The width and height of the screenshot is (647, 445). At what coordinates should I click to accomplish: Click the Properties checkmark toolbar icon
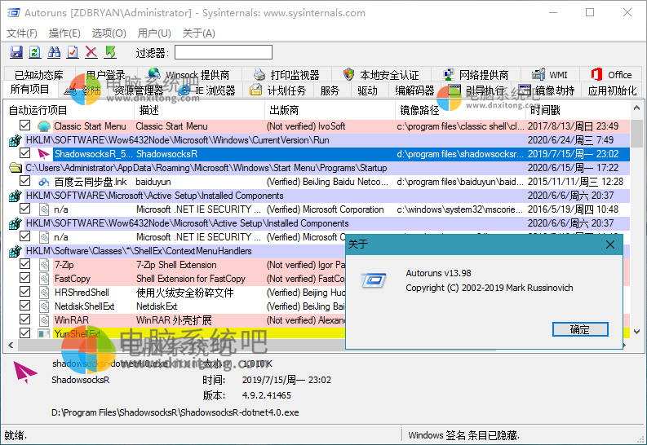[x=73, y=52]
